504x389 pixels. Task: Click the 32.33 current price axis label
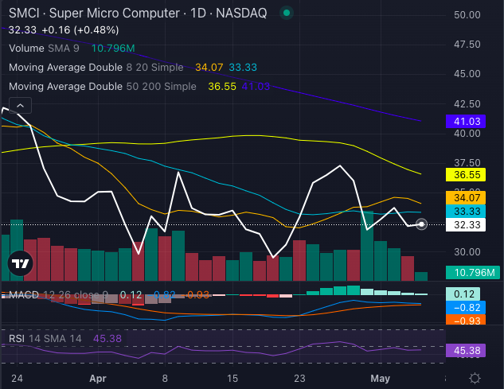pyautogui.click(x=466, y=225)
